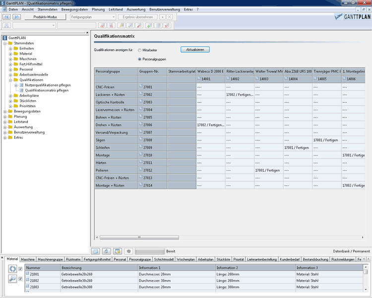372x298 pixels.
Task: Click the Aktualisieren button
Action: point(195,50)
